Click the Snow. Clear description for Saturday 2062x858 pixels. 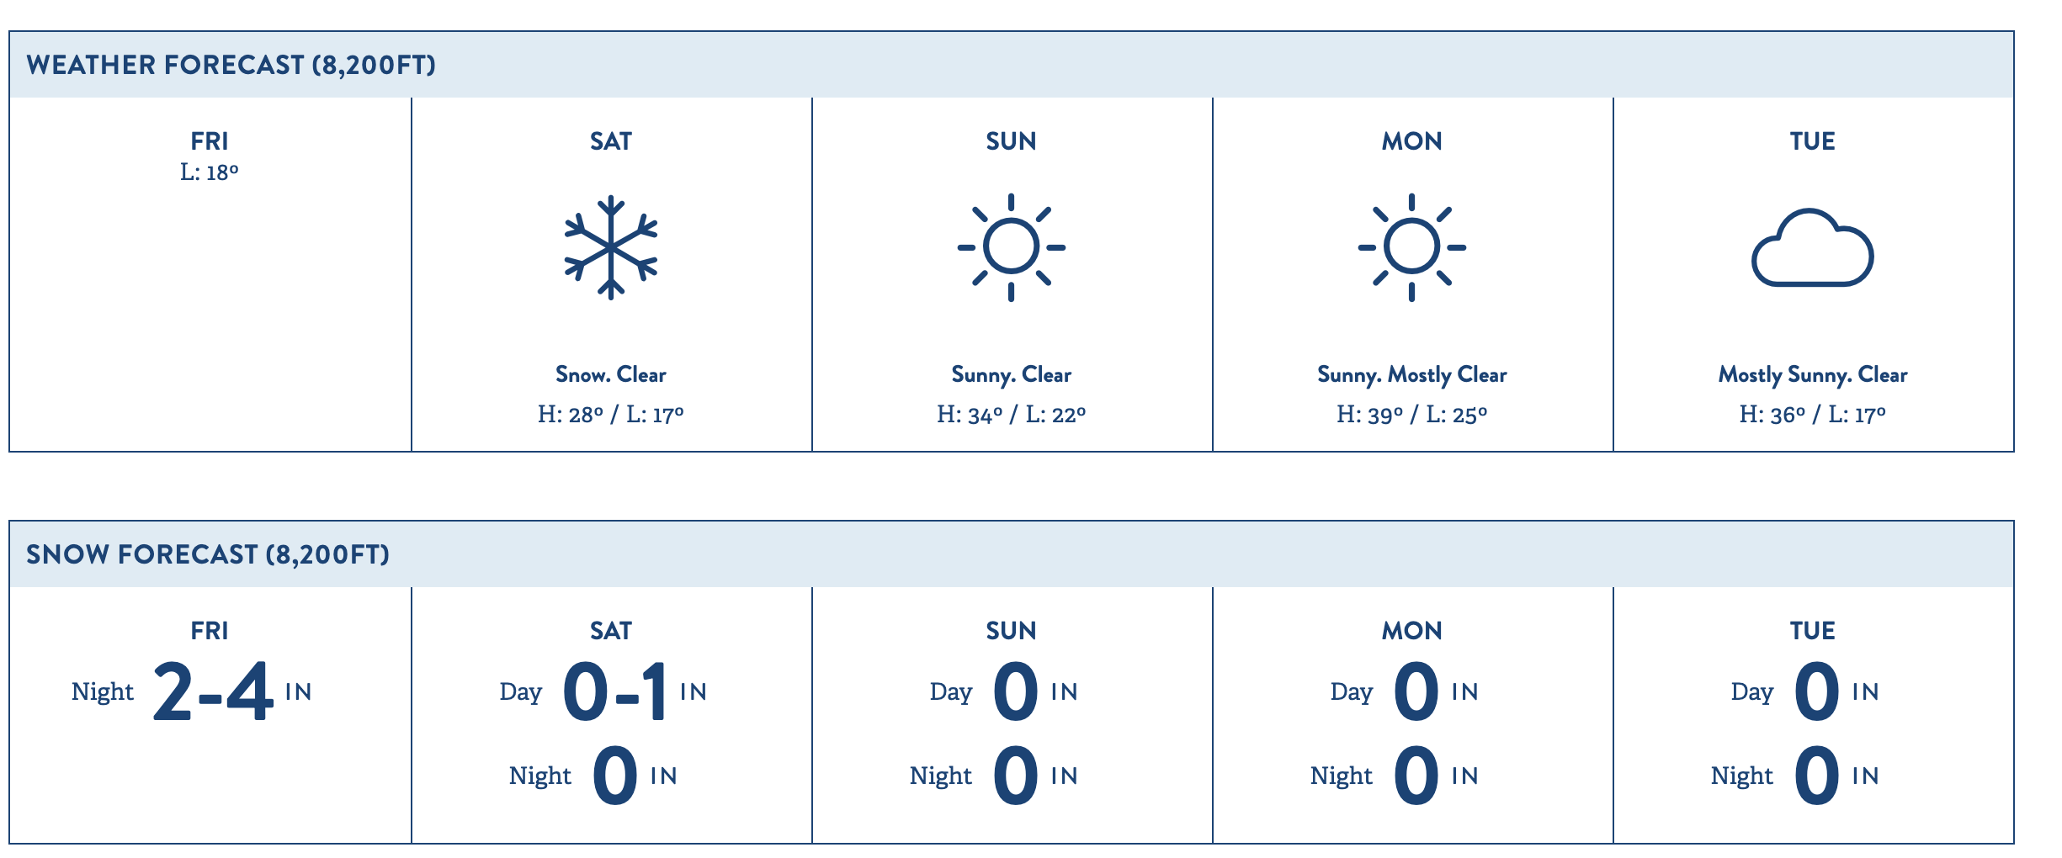tap(611, 374)
